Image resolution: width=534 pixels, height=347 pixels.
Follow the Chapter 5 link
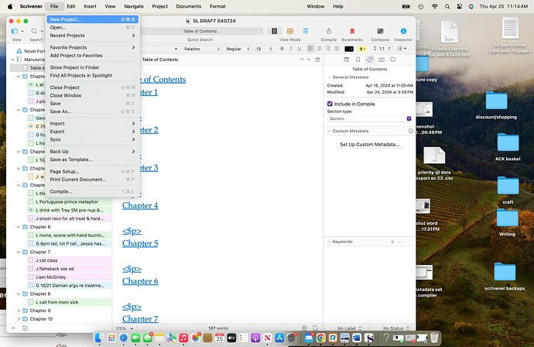[140, 243]
